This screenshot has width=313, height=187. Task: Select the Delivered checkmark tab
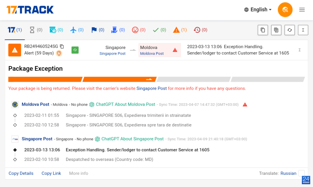159,30
